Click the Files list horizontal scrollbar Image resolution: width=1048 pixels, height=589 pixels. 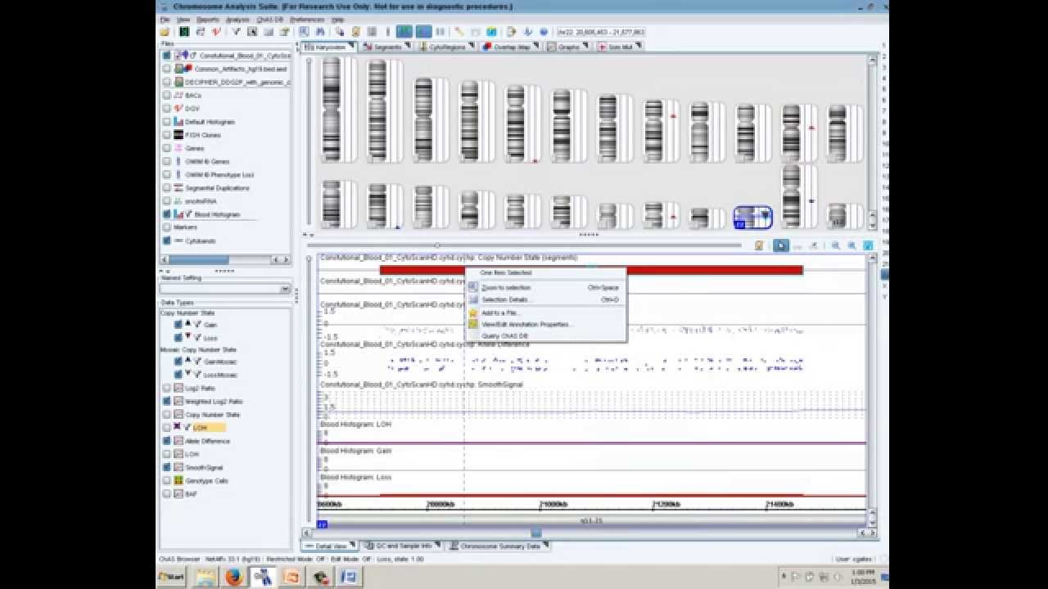pos(225,259)
